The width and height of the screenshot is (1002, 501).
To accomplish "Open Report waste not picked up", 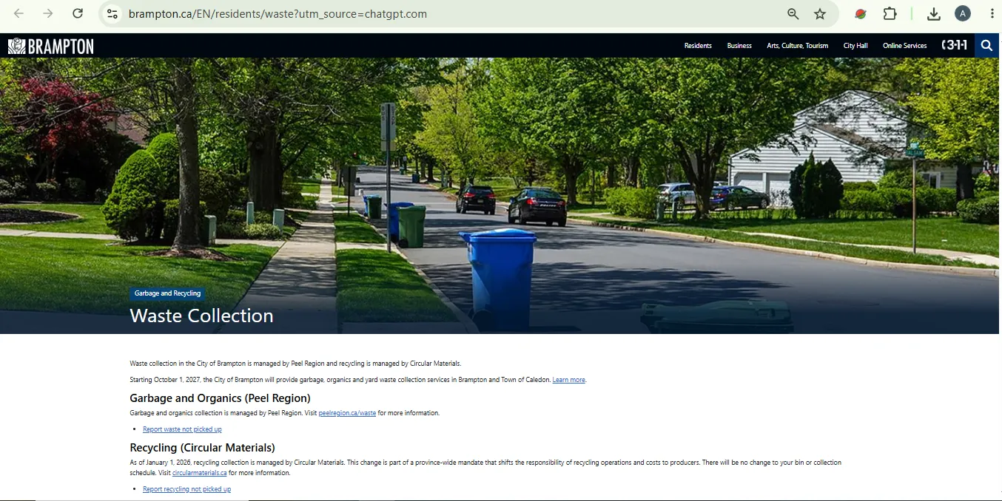I will pos(182,429).
